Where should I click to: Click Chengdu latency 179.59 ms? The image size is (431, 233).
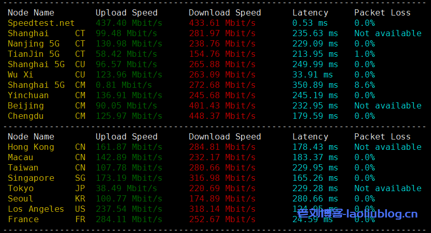[315, 116]
